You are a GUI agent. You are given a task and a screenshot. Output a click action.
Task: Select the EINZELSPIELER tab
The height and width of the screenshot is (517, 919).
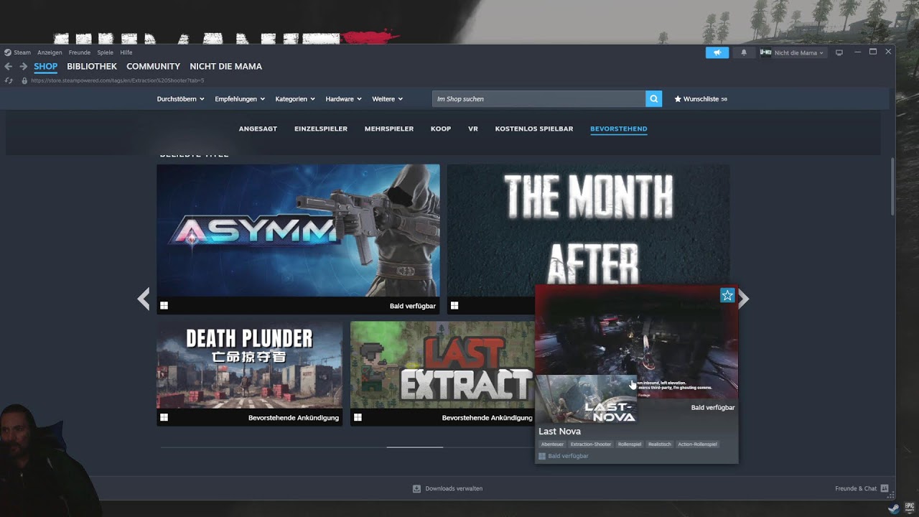point(321,129)
